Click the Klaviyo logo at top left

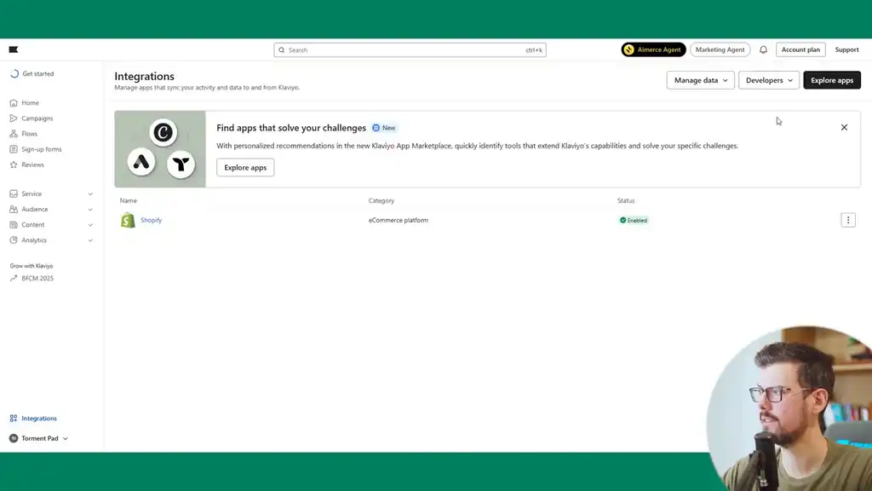pos(13,49)
